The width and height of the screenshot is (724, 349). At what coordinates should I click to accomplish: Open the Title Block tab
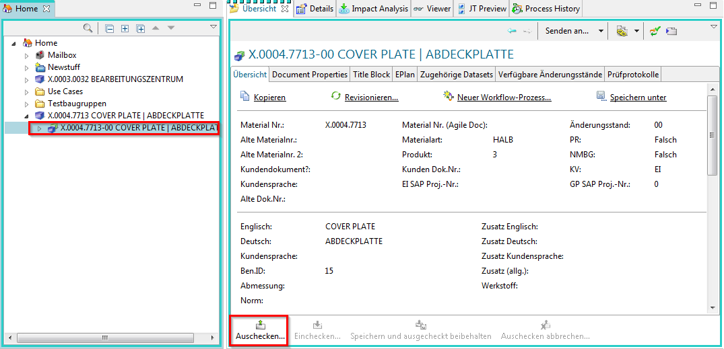[371, 75]
